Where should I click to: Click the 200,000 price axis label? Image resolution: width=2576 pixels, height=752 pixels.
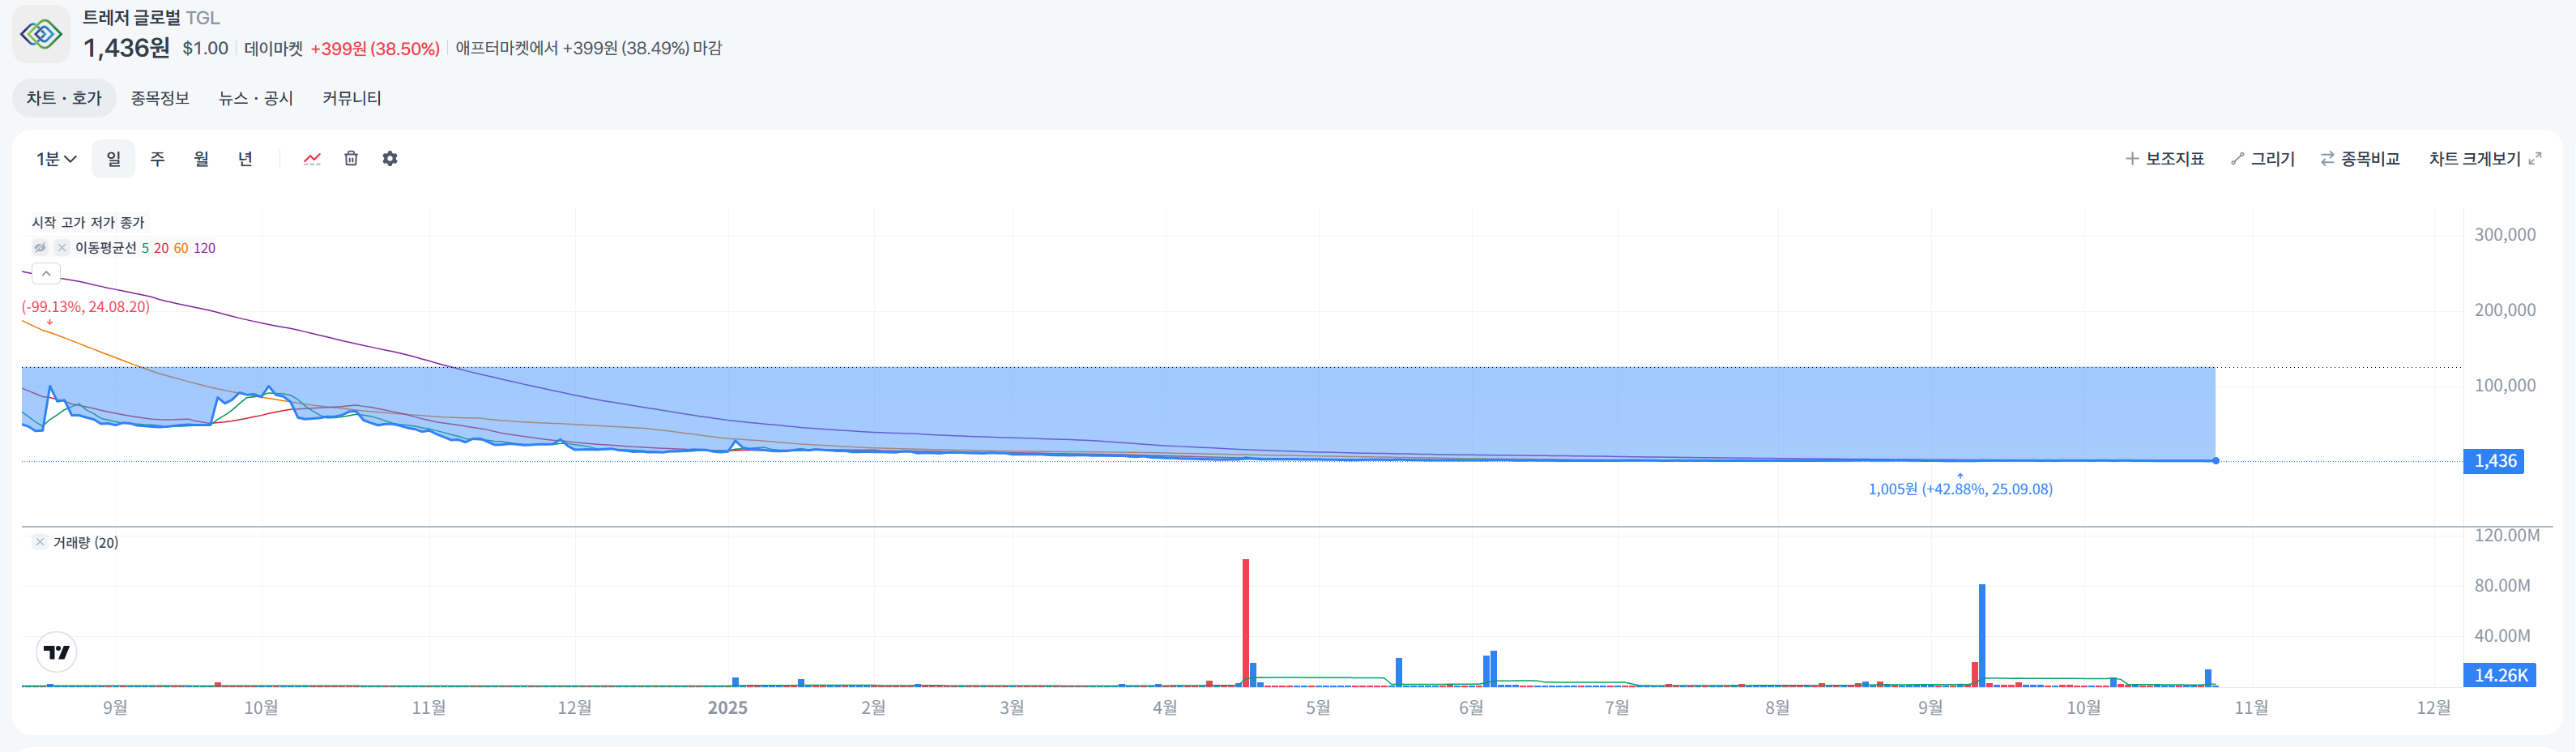(x=2505, y=310)
